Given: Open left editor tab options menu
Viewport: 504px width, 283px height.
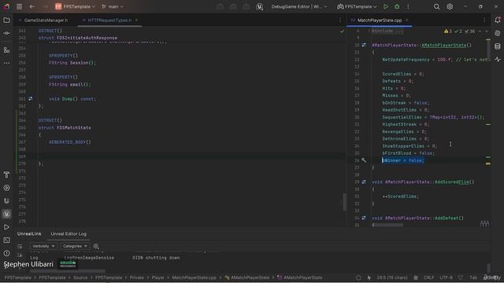Looking at the screenshot, I should [x=340, y=20].
